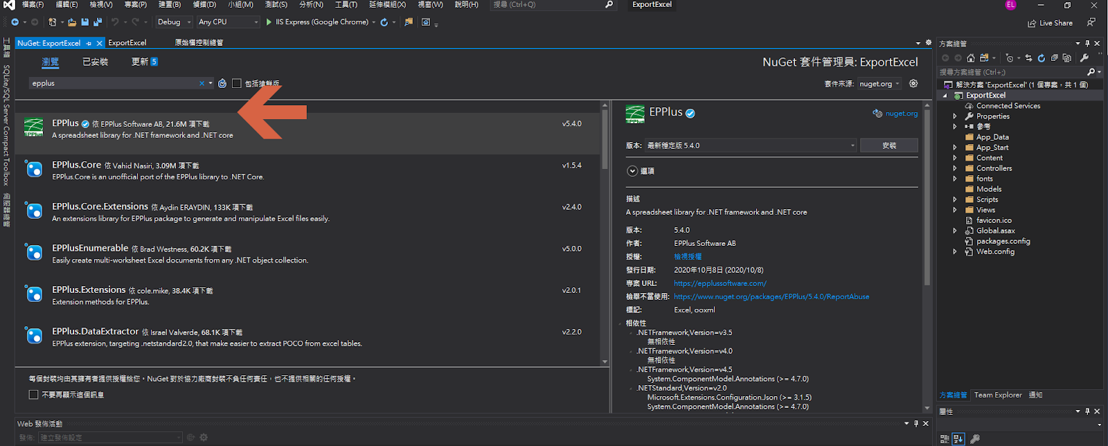
Task: Click the EL account avatar
Action: (x=1010, y=5)
